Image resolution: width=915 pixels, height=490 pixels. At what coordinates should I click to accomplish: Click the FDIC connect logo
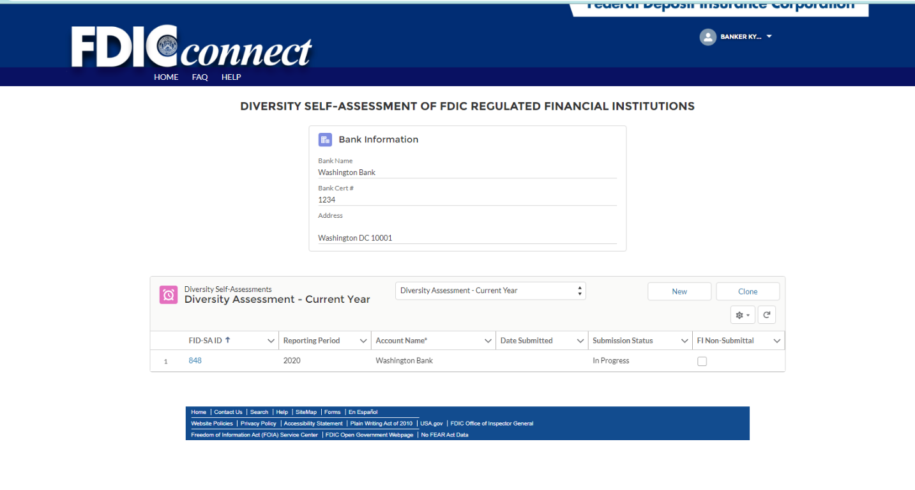[x=191, y=47]
